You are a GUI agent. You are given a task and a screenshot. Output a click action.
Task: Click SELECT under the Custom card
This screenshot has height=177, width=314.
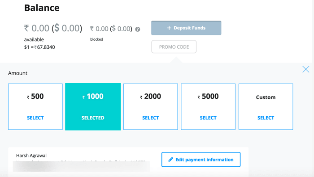266,118
